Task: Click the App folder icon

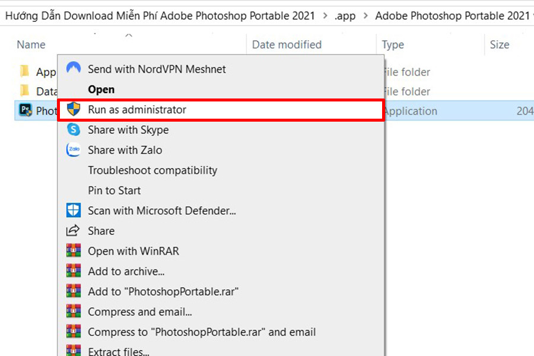Action: click(x=24, y=71)
